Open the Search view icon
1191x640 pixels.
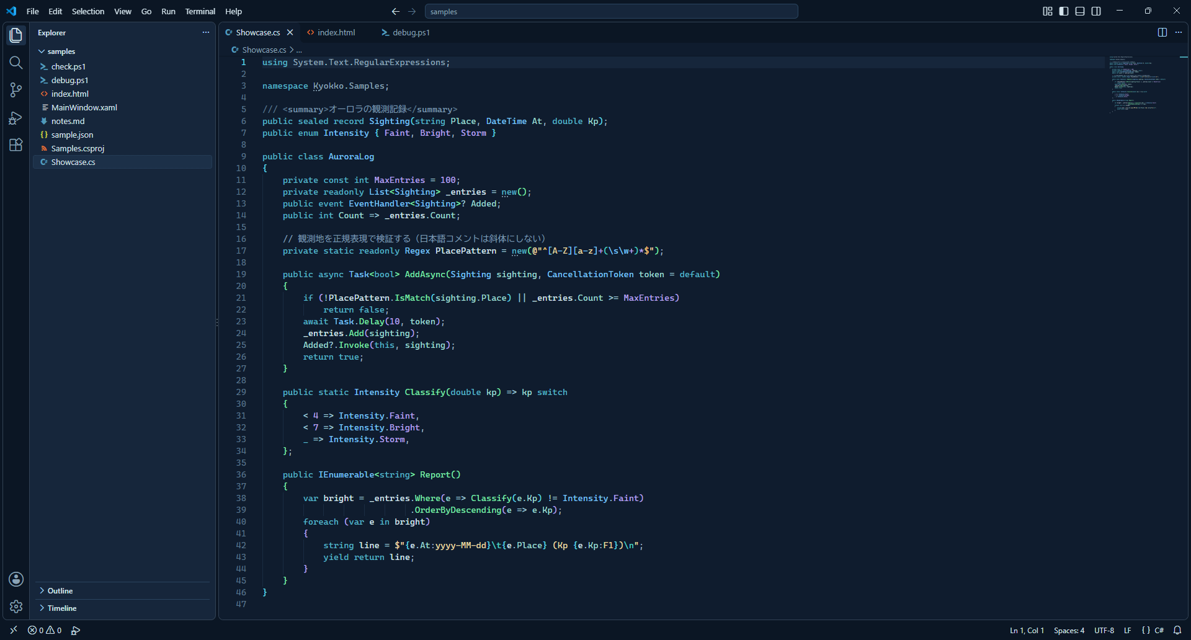pyautogui.click(x=16, y=63)
